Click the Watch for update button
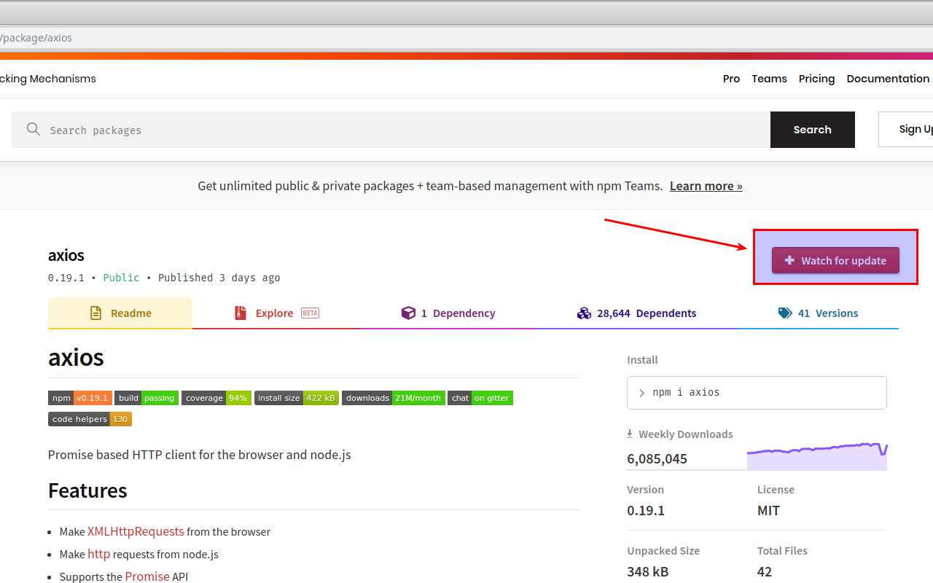 tap(835, 260)
